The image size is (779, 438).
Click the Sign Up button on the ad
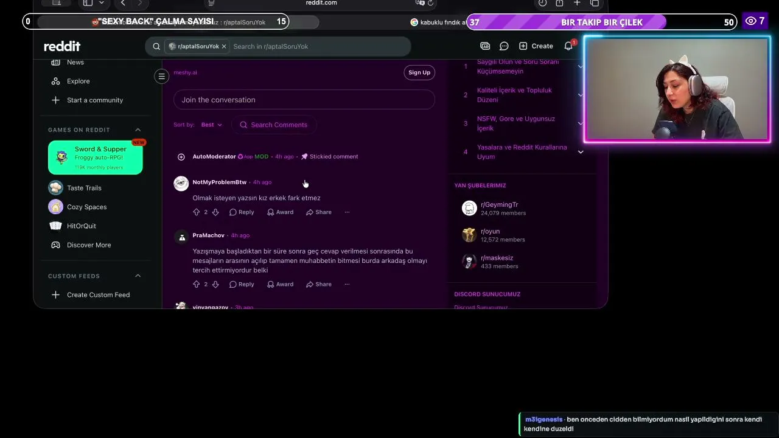pos(419,72)
